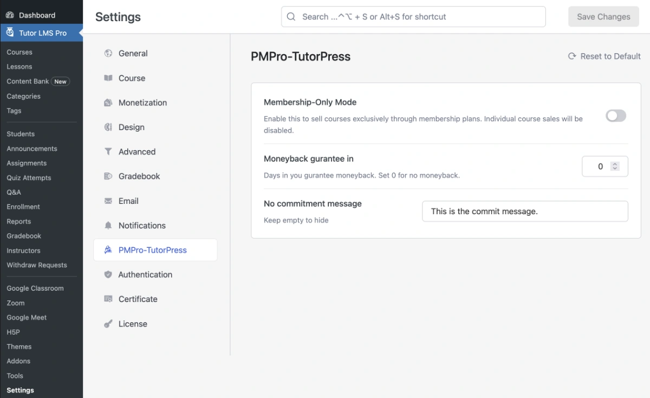The width and height of the screenshot is (650, 398).
Task: Open the Advanced settings tab
Action: tap(137, 151)
